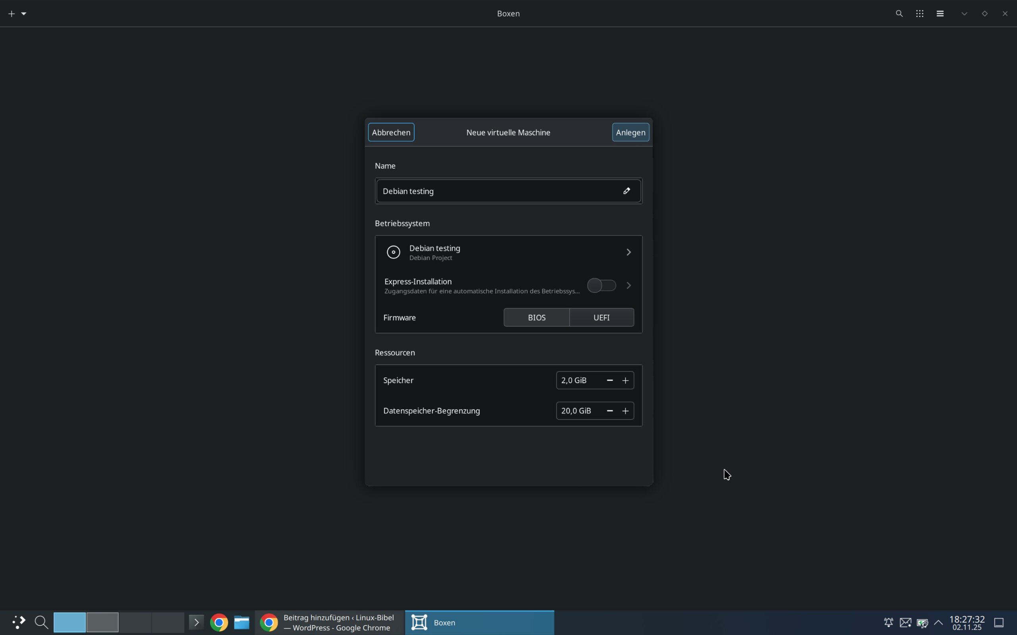This screenshot has width=1017, height=635.
Task: Click the pencil edit icon in name field
Action: (x=626, y=191)
